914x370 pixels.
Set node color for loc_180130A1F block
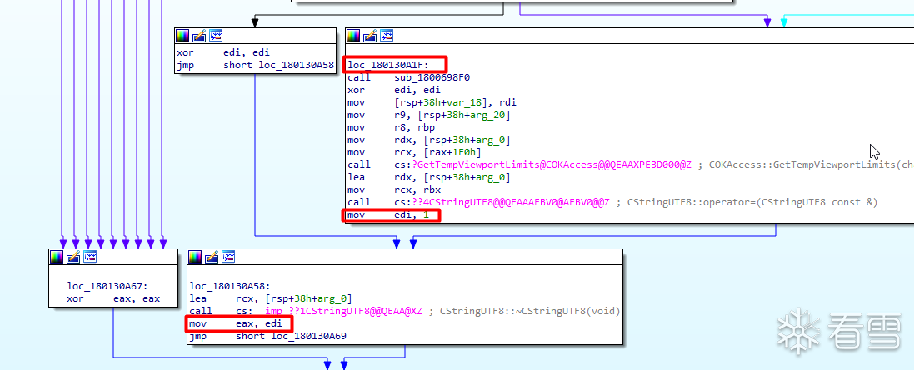(354, 36)
